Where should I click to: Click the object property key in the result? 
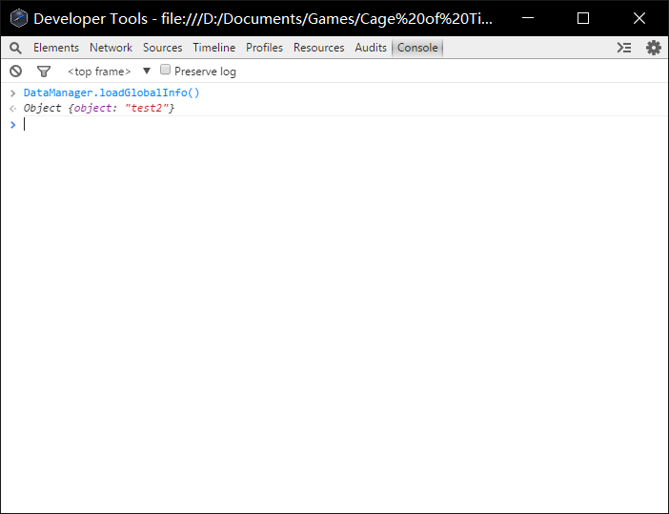[93, 108]
